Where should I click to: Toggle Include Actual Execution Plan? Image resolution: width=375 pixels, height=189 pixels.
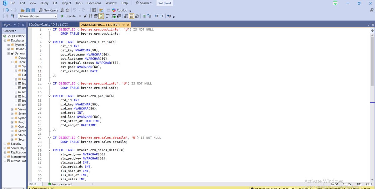(x=108, y=16)
